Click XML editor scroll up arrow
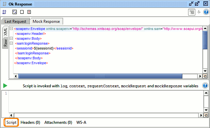This screenshot has height=128, width=210. coord(205,28)
